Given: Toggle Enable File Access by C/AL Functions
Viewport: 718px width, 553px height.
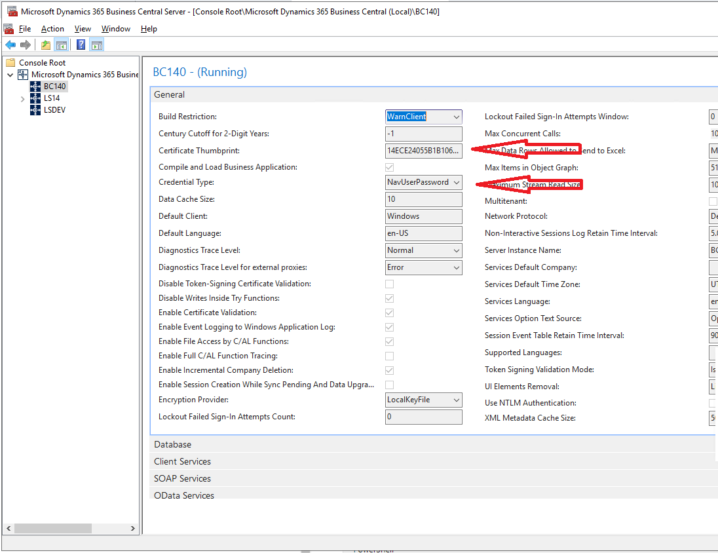Looking at the screenshot, I should [x=390, y=342].
